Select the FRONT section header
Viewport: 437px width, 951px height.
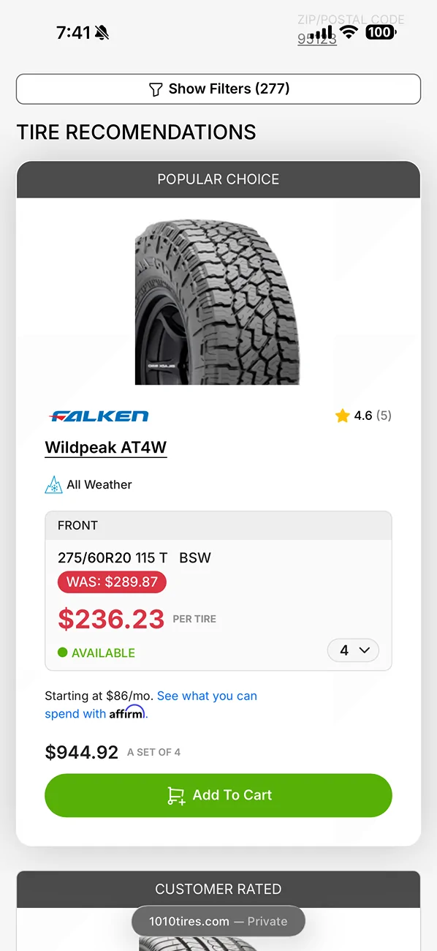(77, 525)
